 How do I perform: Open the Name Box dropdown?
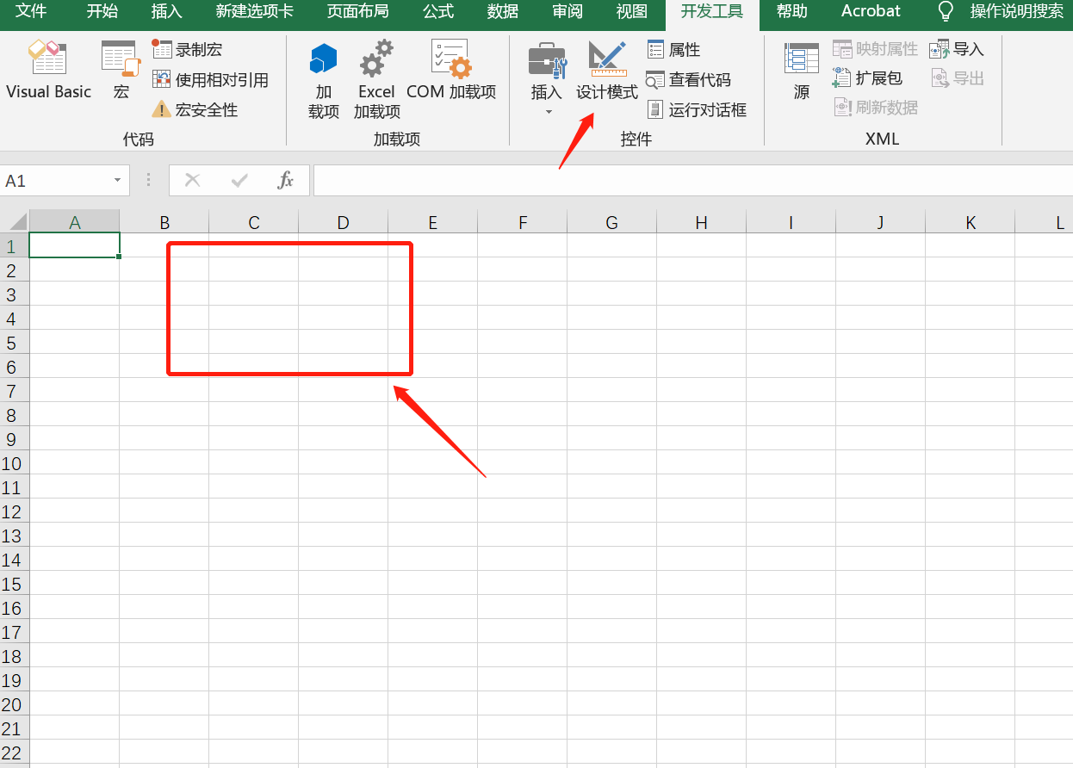(119, 181)
